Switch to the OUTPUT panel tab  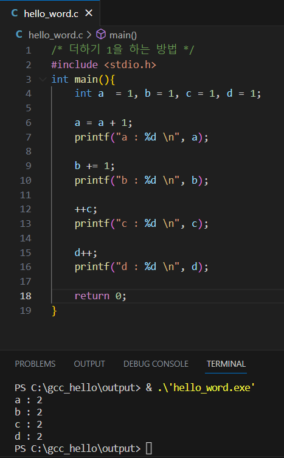89,364
